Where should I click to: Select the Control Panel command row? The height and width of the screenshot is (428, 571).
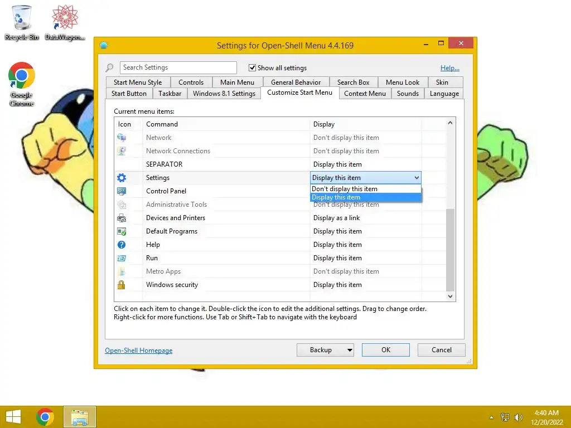166,191
